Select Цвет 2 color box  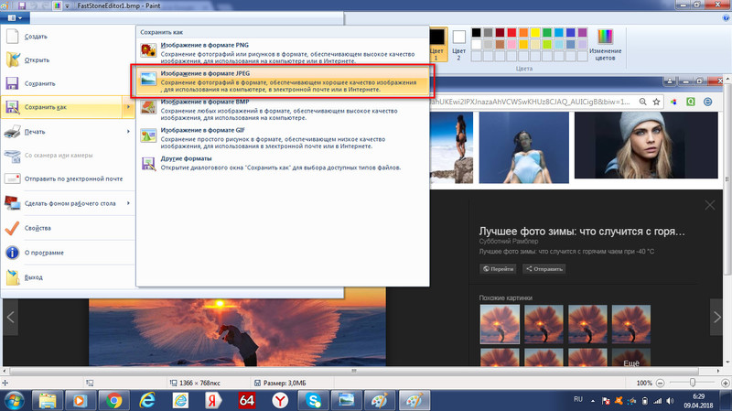[x=459, y=44]
